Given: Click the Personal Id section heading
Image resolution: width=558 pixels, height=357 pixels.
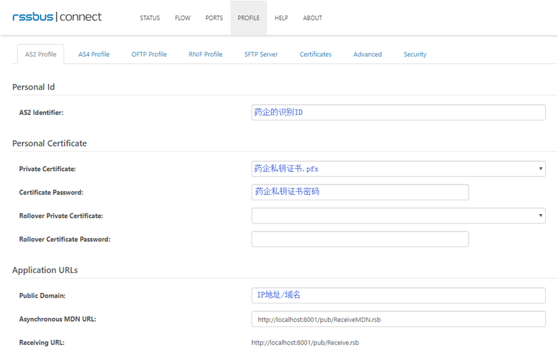Looking at the screenshot, I should tap(34, 87).
